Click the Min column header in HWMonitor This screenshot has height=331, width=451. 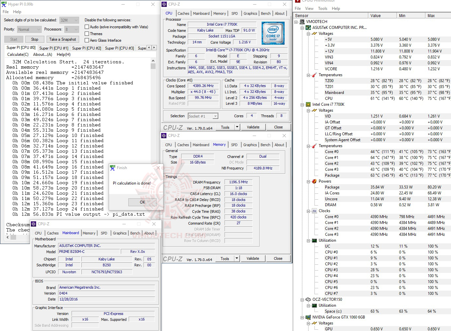coord(411,15)
